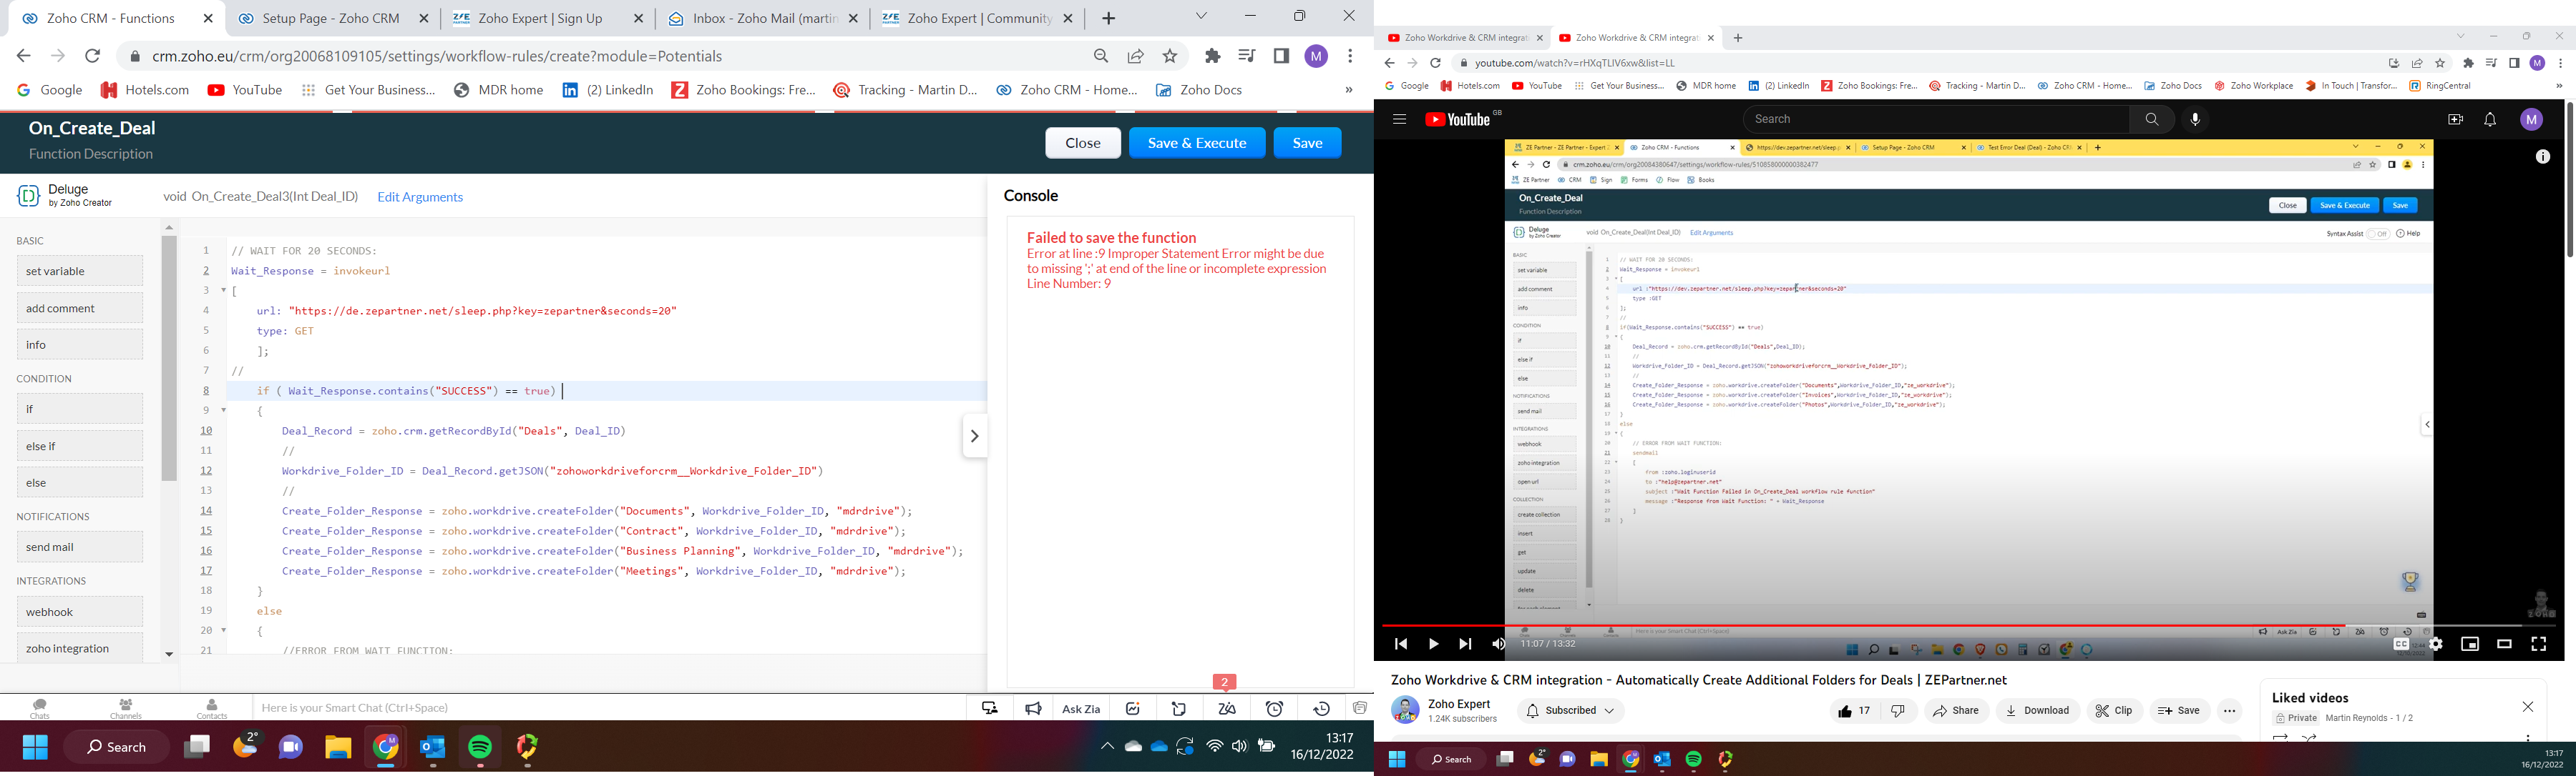2576x776 pixels.
Task: Click the YouTube Clip button
Action: [2115, 711]
